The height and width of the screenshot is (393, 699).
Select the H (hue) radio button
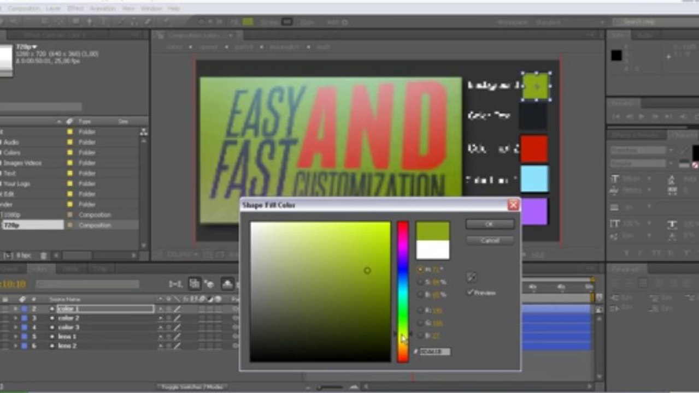[420, 270]
